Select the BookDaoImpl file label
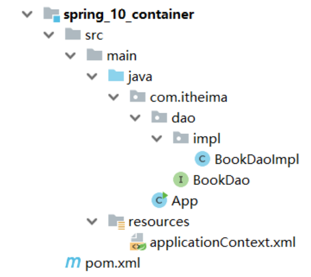 pos(257,159)
